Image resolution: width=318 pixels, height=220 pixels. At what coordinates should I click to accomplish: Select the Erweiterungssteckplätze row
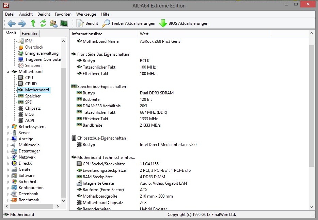click(189, 170)
